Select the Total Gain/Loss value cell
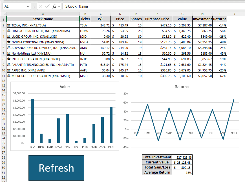 coord(182,167)
